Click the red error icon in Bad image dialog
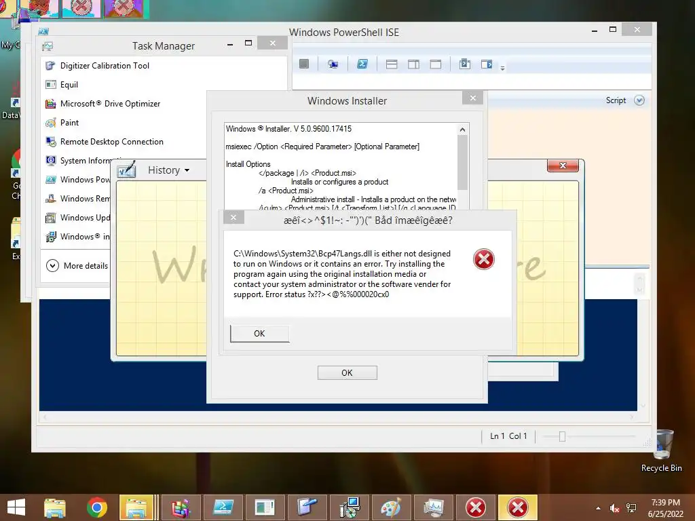The image size is (695, 521). [483, 259]
